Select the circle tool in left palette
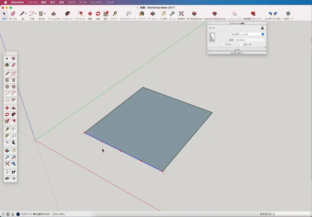The height and width of the screenshot is (217, 312). tap(7, 87)
